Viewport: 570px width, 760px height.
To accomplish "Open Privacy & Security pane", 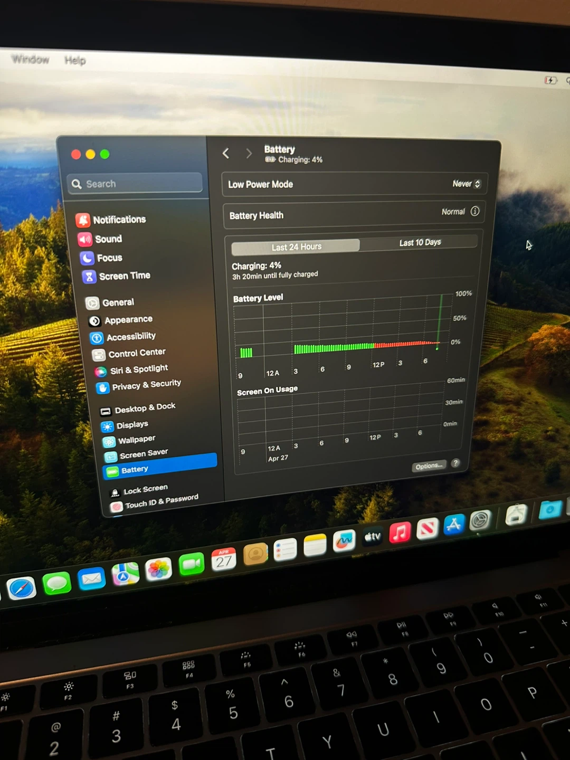I will point(139,386).
